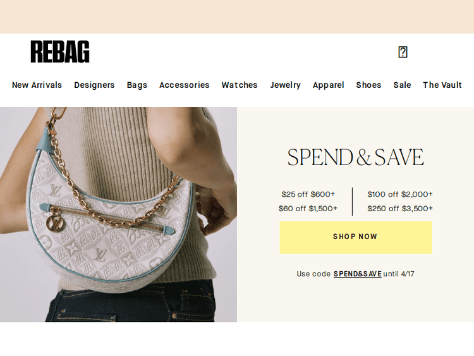Go to the Sale page
The image size is (474, 356).
[x=402, y=85]
